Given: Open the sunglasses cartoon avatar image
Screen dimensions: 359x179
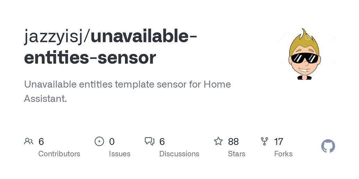Looking at the screenshot, I should (x=305, y=54).
